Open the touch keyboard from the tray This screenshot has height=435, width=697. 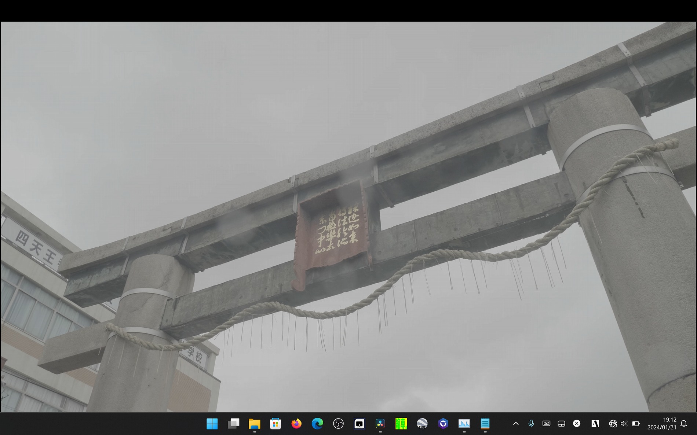click(x=546, y=424)
